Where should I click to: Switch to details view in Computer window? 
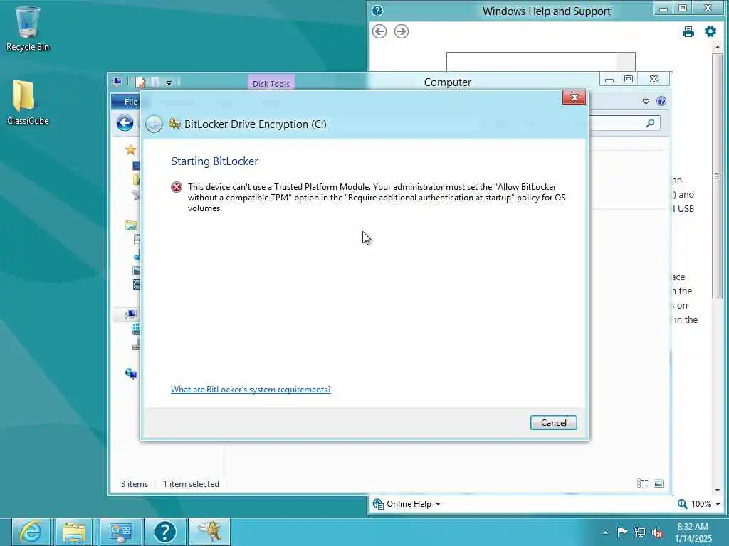[643, 483]
